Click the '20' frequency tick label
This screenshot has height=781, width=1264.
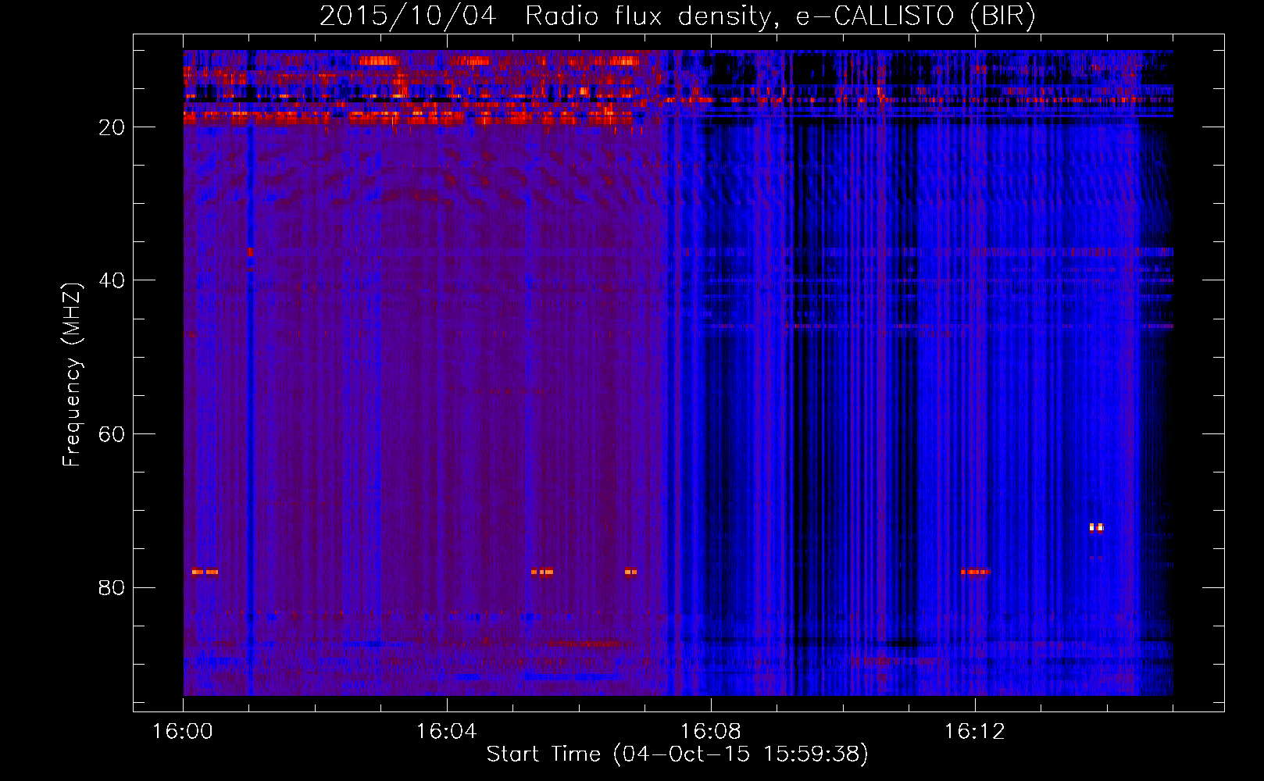pos(112,127)
